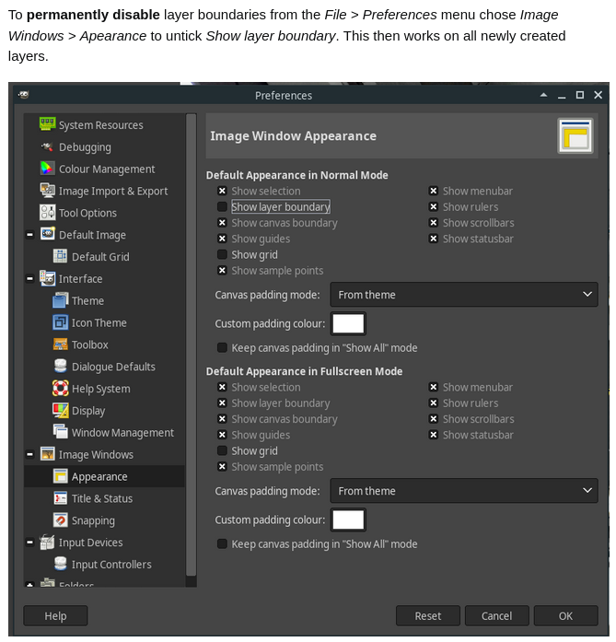
Task: Click the Appearance icon in the tree
Action: pos(60,476)
